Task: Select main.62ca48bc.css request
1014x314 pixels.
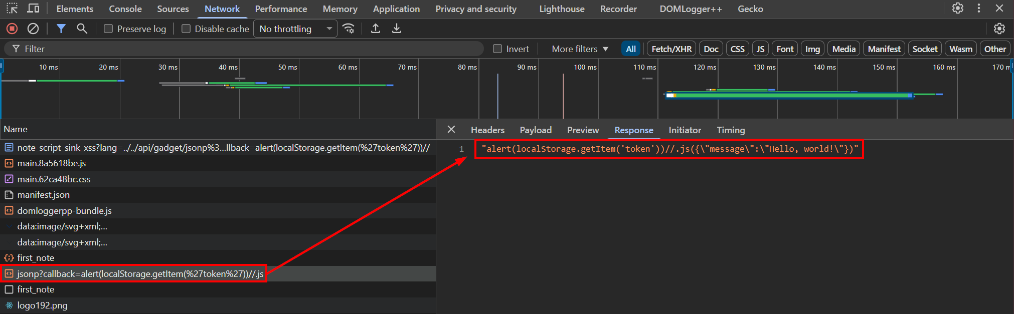Action: 218,179
